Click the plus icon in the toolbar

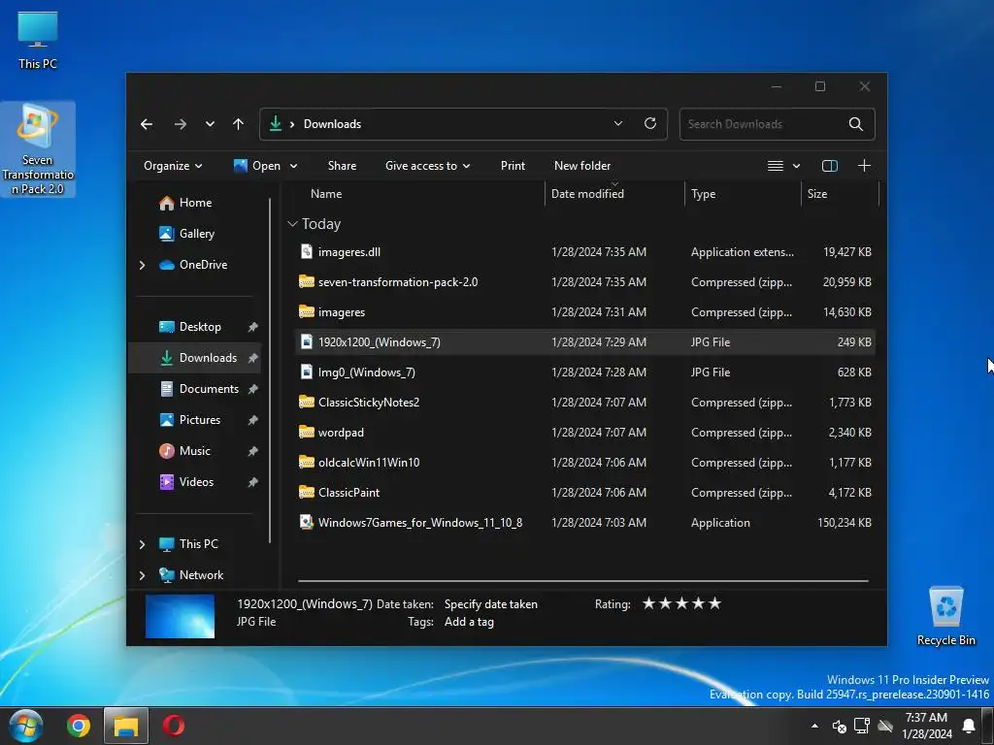[x=864, y=166]
